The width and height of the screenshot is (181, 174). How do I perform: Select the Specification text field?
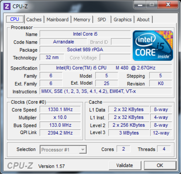[106, 68]
